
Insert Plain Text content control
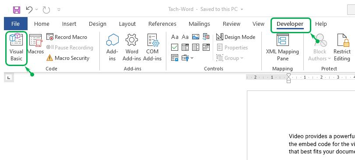pyautogui.click(x=185, y=37)
